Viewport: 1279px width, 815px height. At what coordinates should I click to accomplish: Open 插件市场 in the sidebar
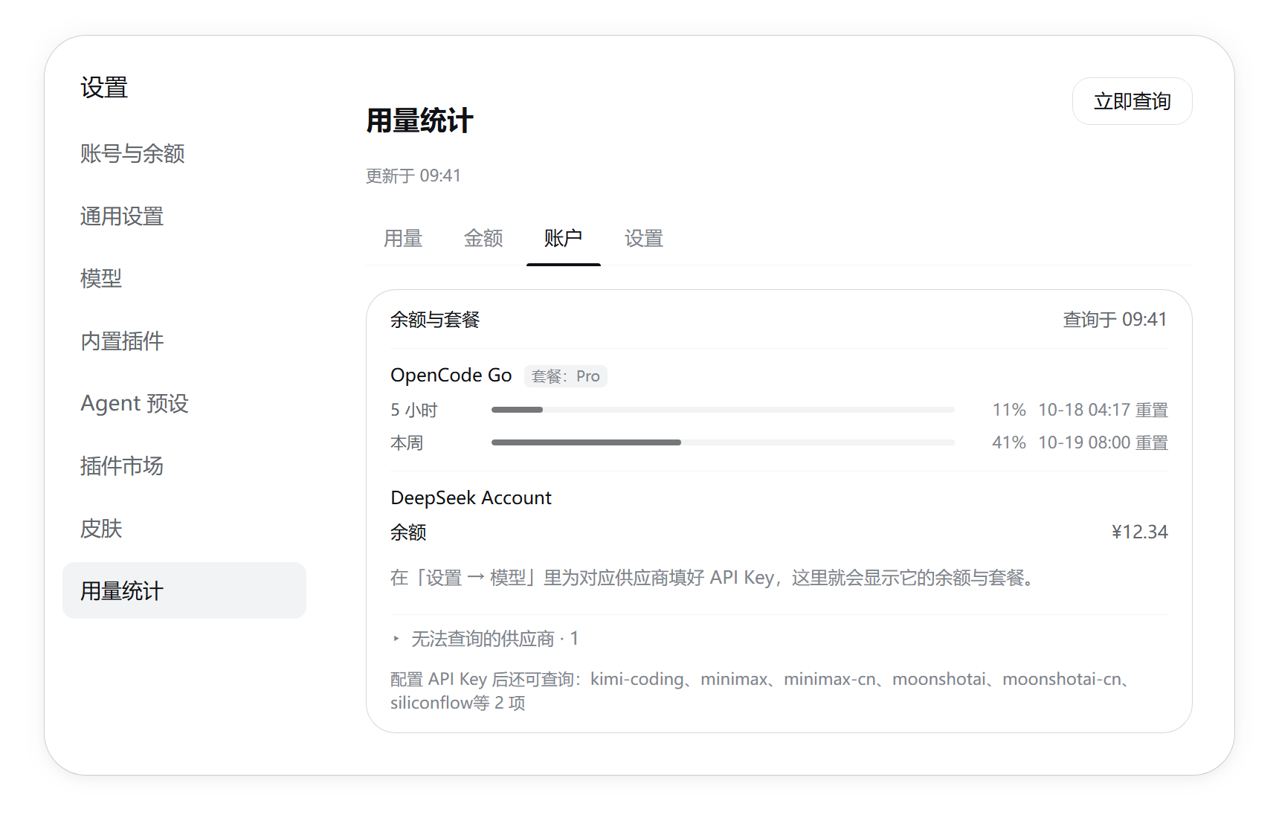coord(184,466)
